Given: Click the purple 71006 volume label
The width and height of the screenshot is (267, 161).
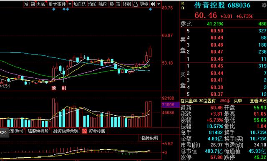Looking at the screenshot, I should [170, 105].
